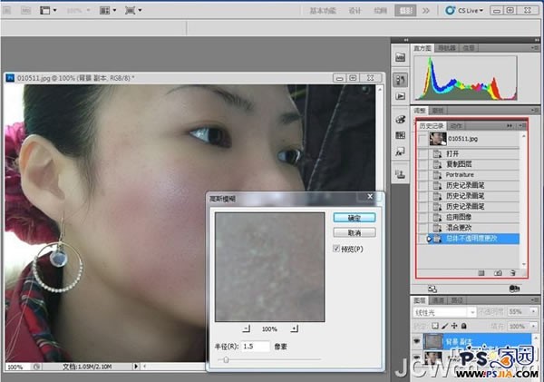544x382 pixels.
Task: Click the zoom-in plus button under blur preview
Action: [x=293, y=328]
